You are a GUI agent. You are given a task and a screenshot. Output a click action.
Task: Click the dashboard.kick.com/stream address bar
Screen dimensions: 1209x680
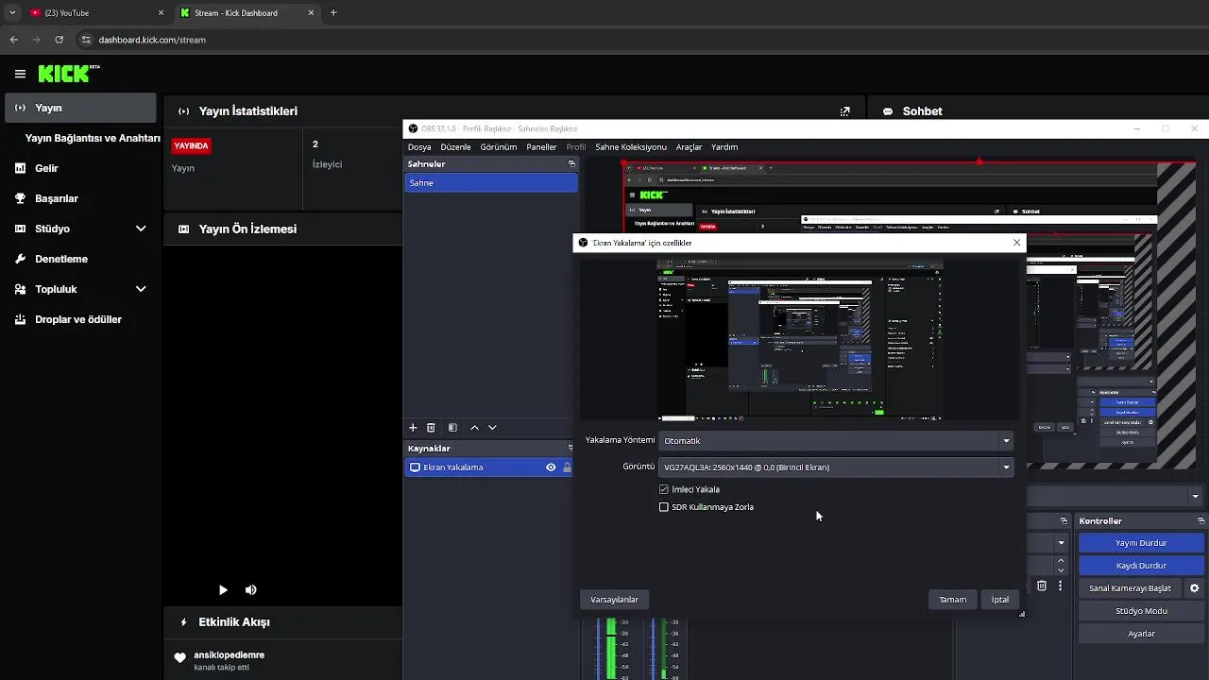tap(151, 40)
